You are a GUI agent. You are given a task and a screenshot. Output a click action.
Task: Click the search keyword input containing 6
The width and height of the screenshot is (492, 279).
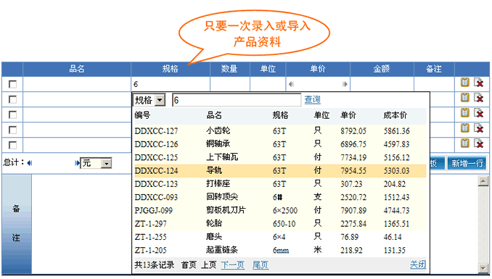237,100
